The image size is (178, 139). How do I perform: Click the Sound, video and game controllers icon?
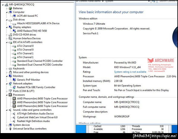(10, 110)
